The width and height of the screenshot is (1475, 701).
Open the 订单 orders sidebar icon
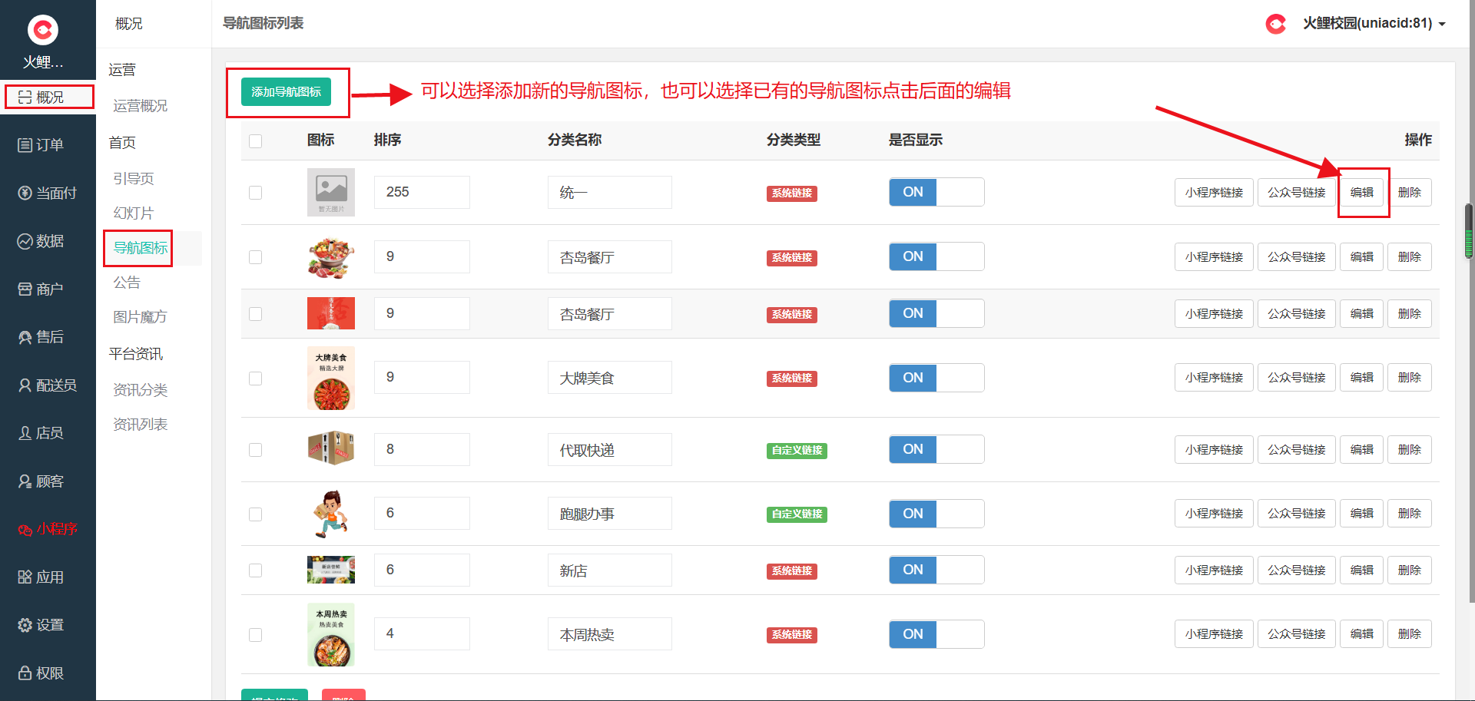coord(25,145)
